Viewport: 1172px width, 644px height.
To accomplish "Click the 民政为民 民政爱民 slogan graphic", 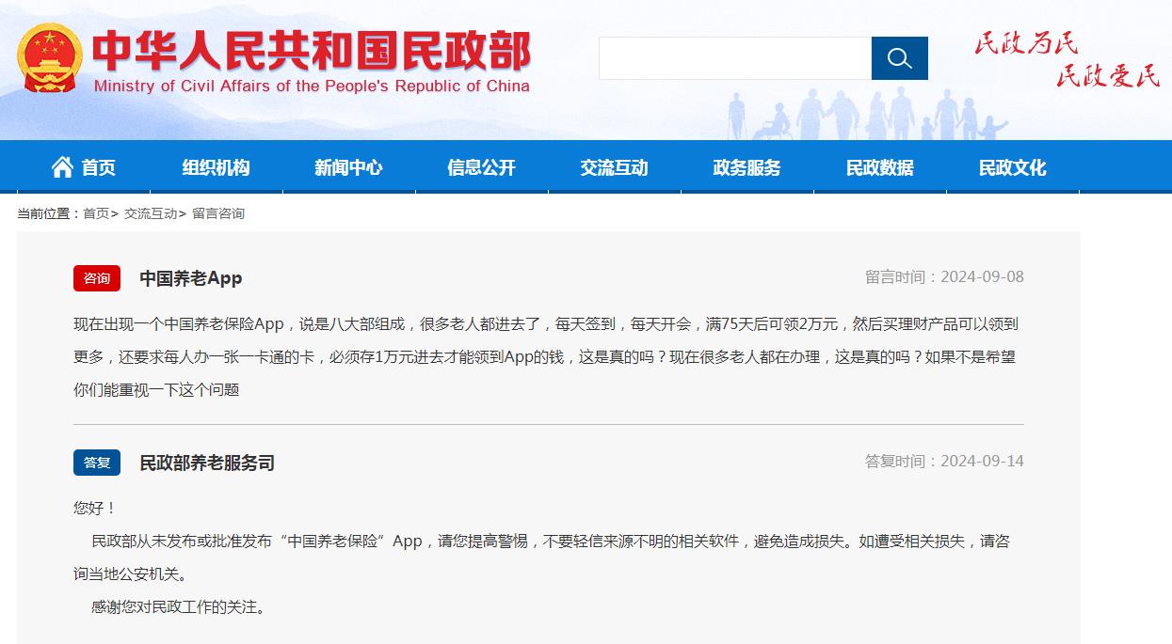I will tap(1066, 58).
